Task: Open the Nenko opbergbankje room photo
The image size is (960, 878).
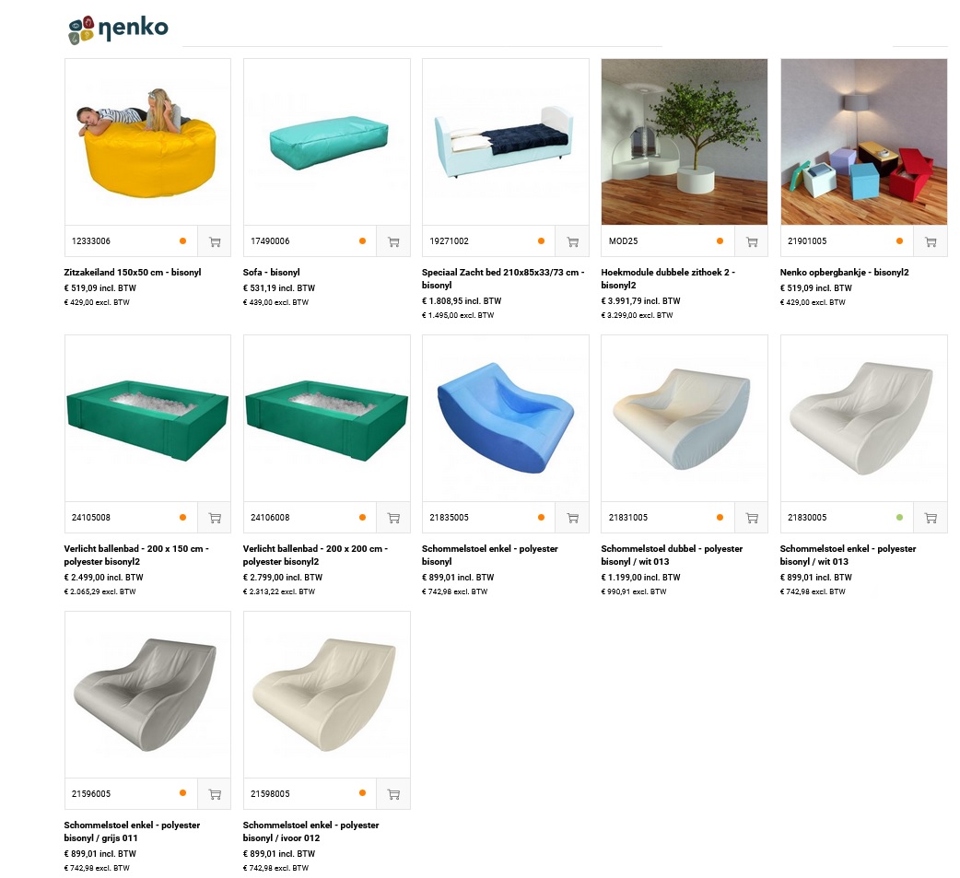Action: pos(864,142)
